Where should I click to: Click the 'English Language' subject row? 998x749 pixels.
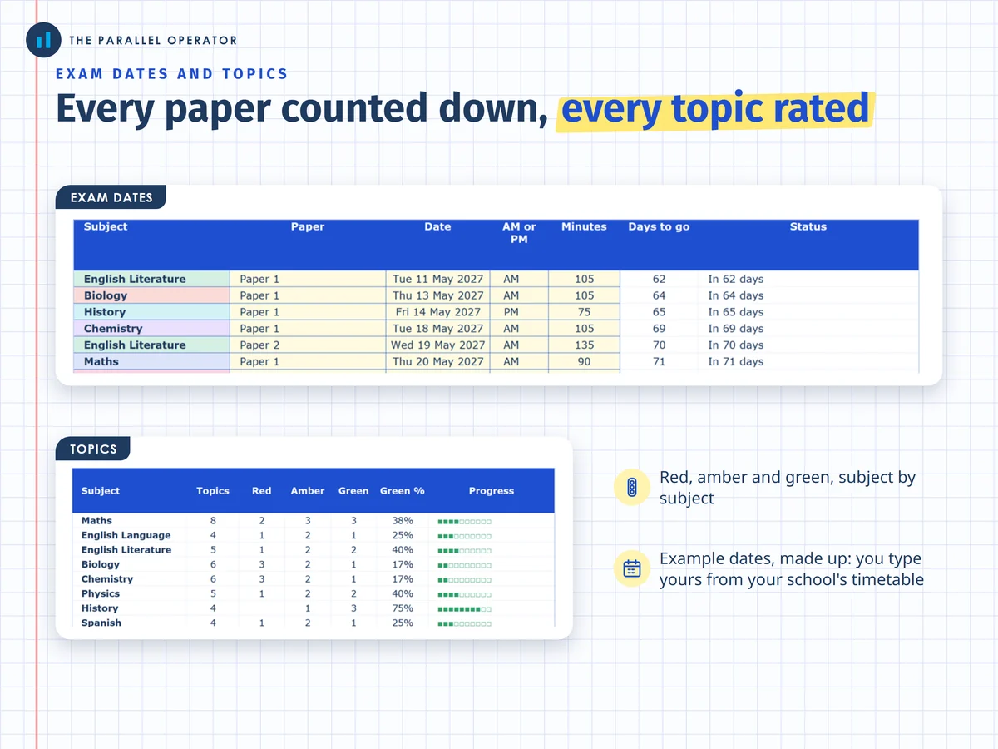tap(313, 535)
